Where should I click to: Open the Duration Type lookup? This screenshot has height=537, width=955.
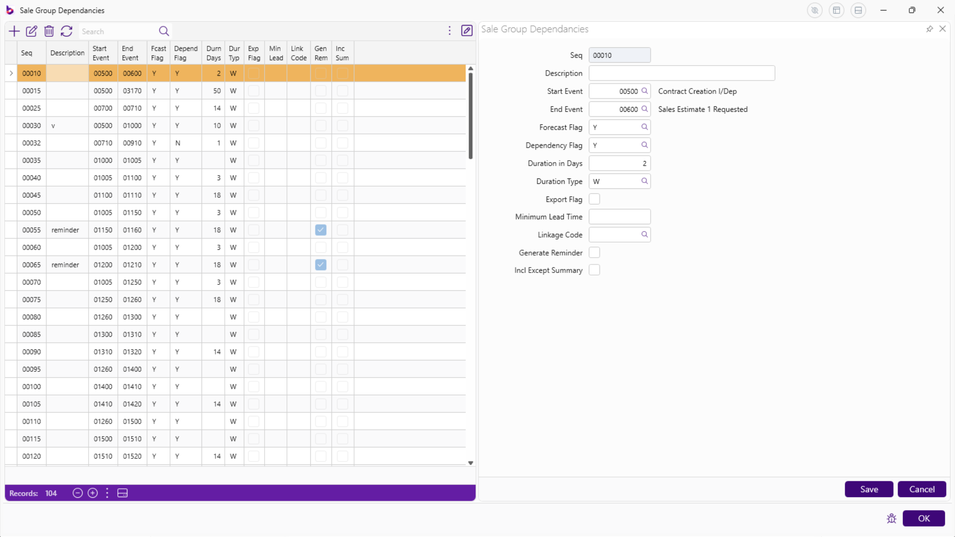coord(644,181)
